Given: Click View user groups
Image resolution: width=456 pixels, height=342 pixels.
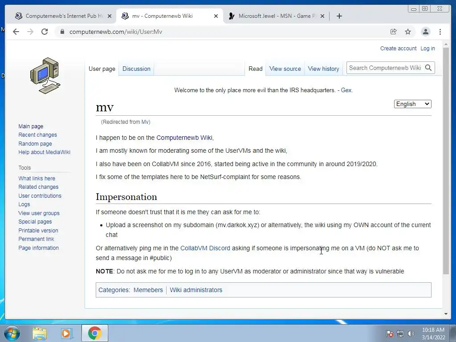Looking at the screenshot, I should click(39, 213).
